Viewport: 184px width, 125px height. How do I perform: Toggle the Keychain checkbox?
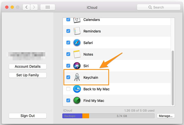(68, 77)
